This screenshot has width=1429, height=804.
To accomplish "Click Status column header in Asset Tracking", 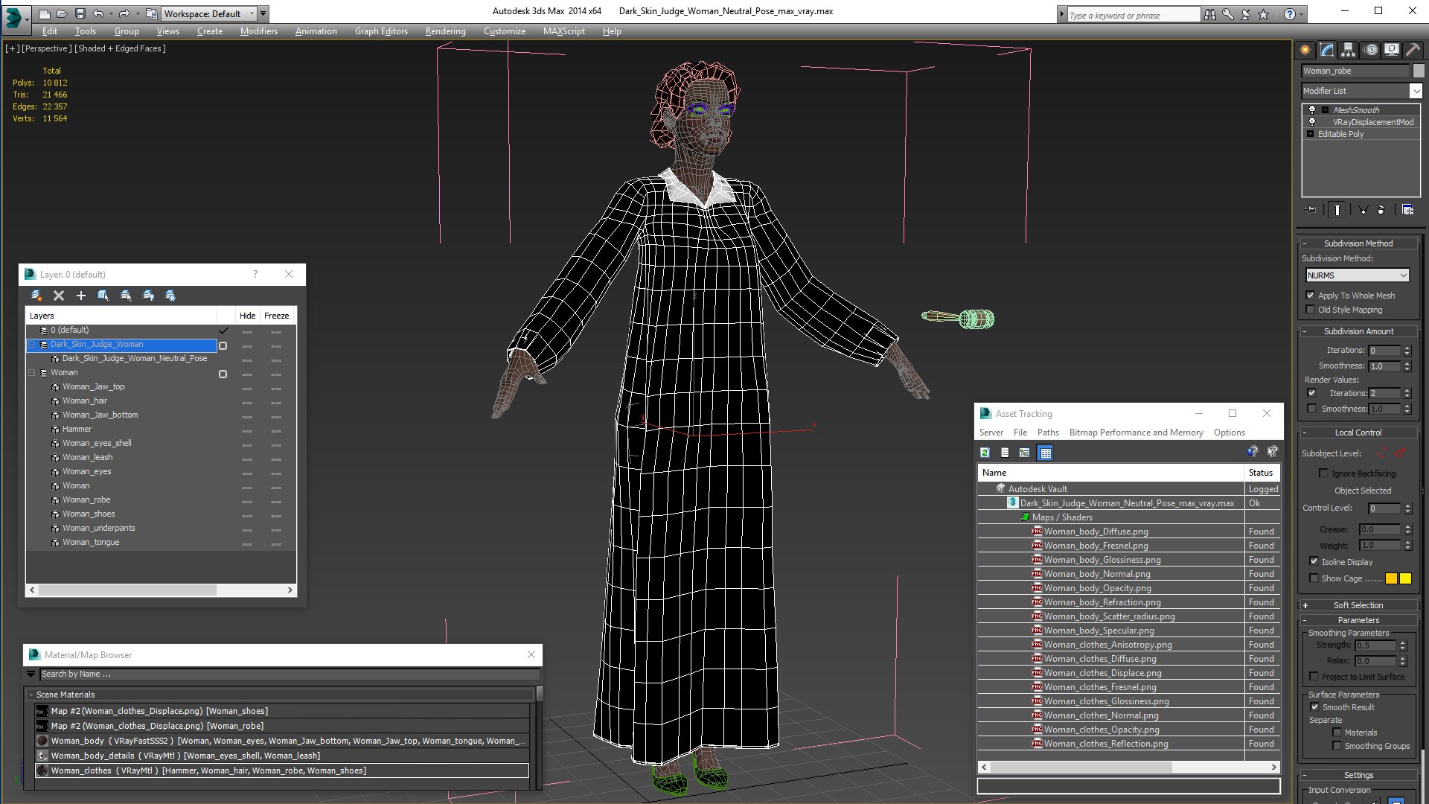I will [x=1261, y=473].
